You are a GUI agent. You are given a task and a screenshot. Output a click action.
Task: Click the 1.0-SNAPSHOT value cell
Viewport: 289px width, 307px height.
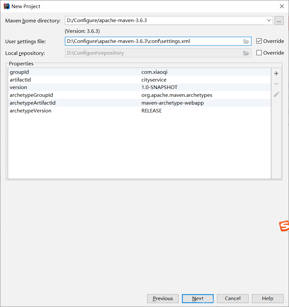[x=159, y=87]
